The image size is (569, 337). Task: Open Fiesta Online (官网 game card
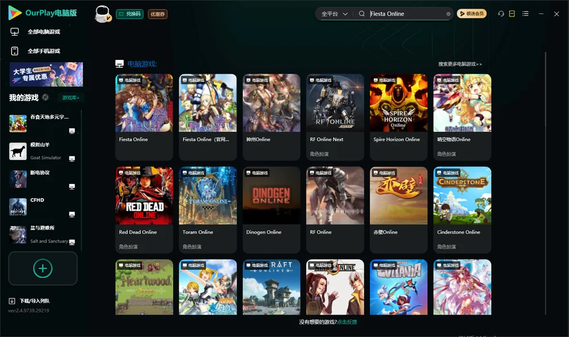coord(208,117)
